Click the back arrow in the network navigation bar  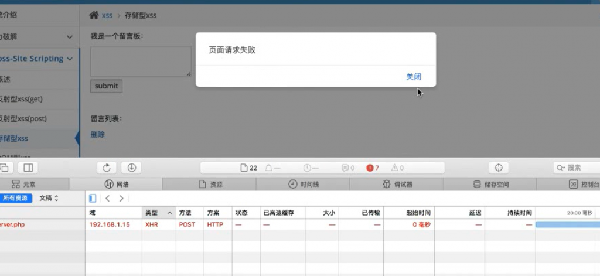tap(108, 198)
